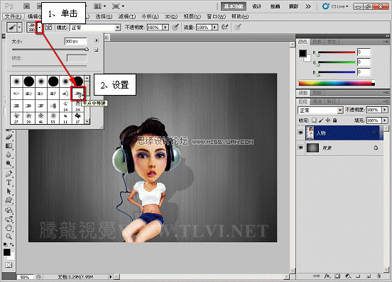Select the Type (T) tool

point(9,182)
